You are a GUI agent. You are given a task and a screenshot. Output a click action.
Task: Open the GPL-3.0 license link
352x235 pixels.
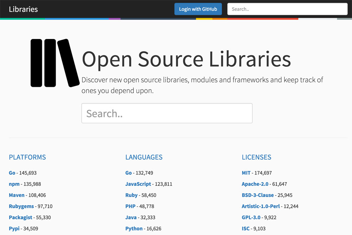coord(251,217)
